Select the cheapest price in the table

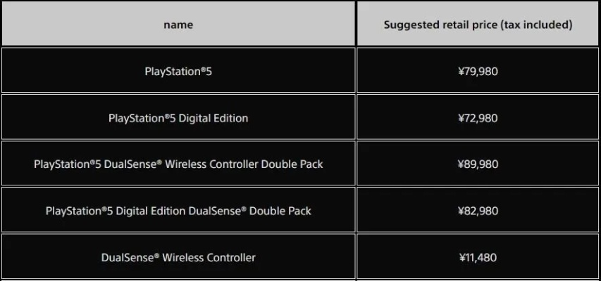(478, 257)
